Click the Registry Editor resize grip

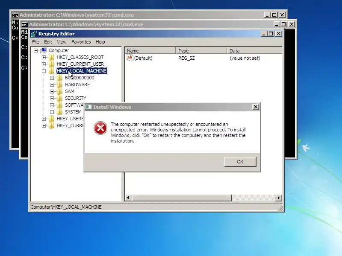coord(280,208)
